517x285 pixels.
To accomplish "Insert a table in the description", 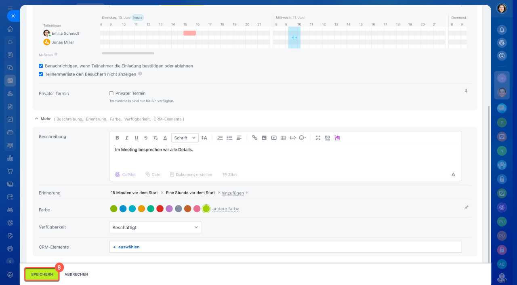I will pyautogui.click(x=283, y=138).
